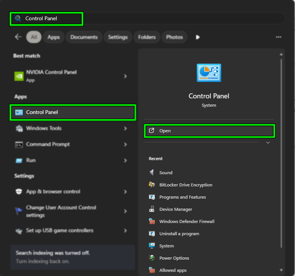
Task: Click the NVIDIA Control Panel icon
Action: (x=19, y=76)
